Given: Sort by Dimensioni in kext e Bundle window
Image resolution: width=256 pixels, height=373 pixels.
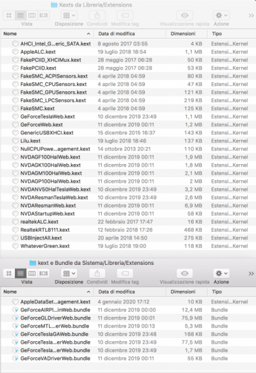Looking at the screenshot, I should click(x=183, y=292).
